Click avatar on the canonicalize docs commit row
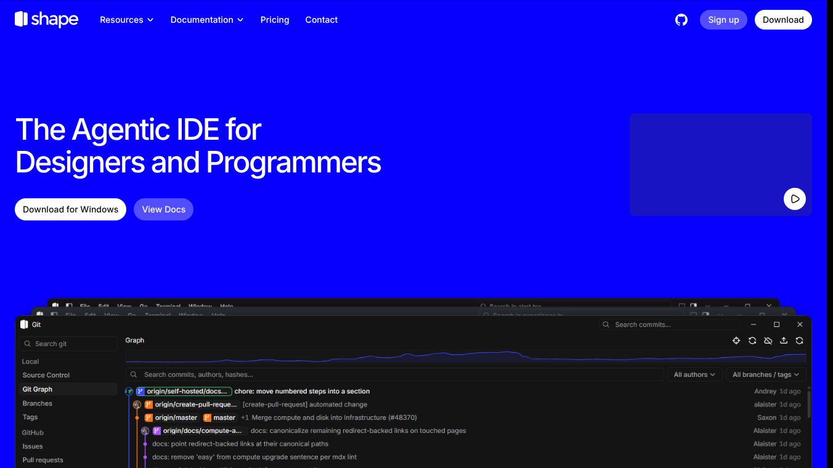The height and width of the screenshot is (468, 833). [145, 431]
